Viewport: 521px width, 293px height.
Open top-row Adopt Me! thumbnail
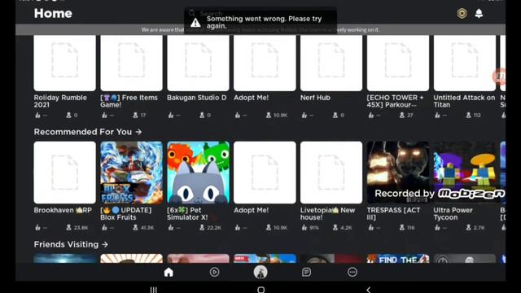click(265, 63)
